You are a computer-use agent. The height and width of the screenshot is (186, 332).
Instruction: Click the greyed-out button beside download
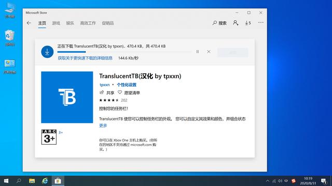[233, 52]
